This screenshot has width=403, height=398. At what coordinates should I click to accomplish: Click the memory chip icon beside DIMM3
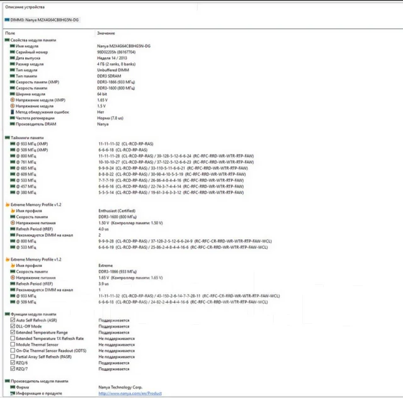click(7, 20)
